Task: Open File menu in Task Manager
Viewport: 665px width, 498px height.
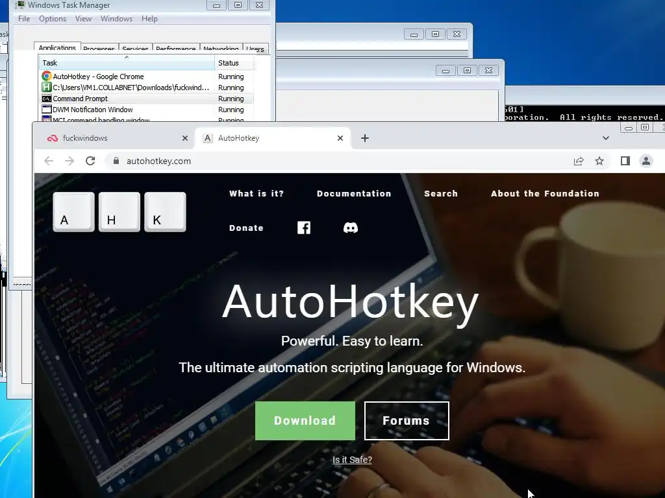Action: [24, 19]
